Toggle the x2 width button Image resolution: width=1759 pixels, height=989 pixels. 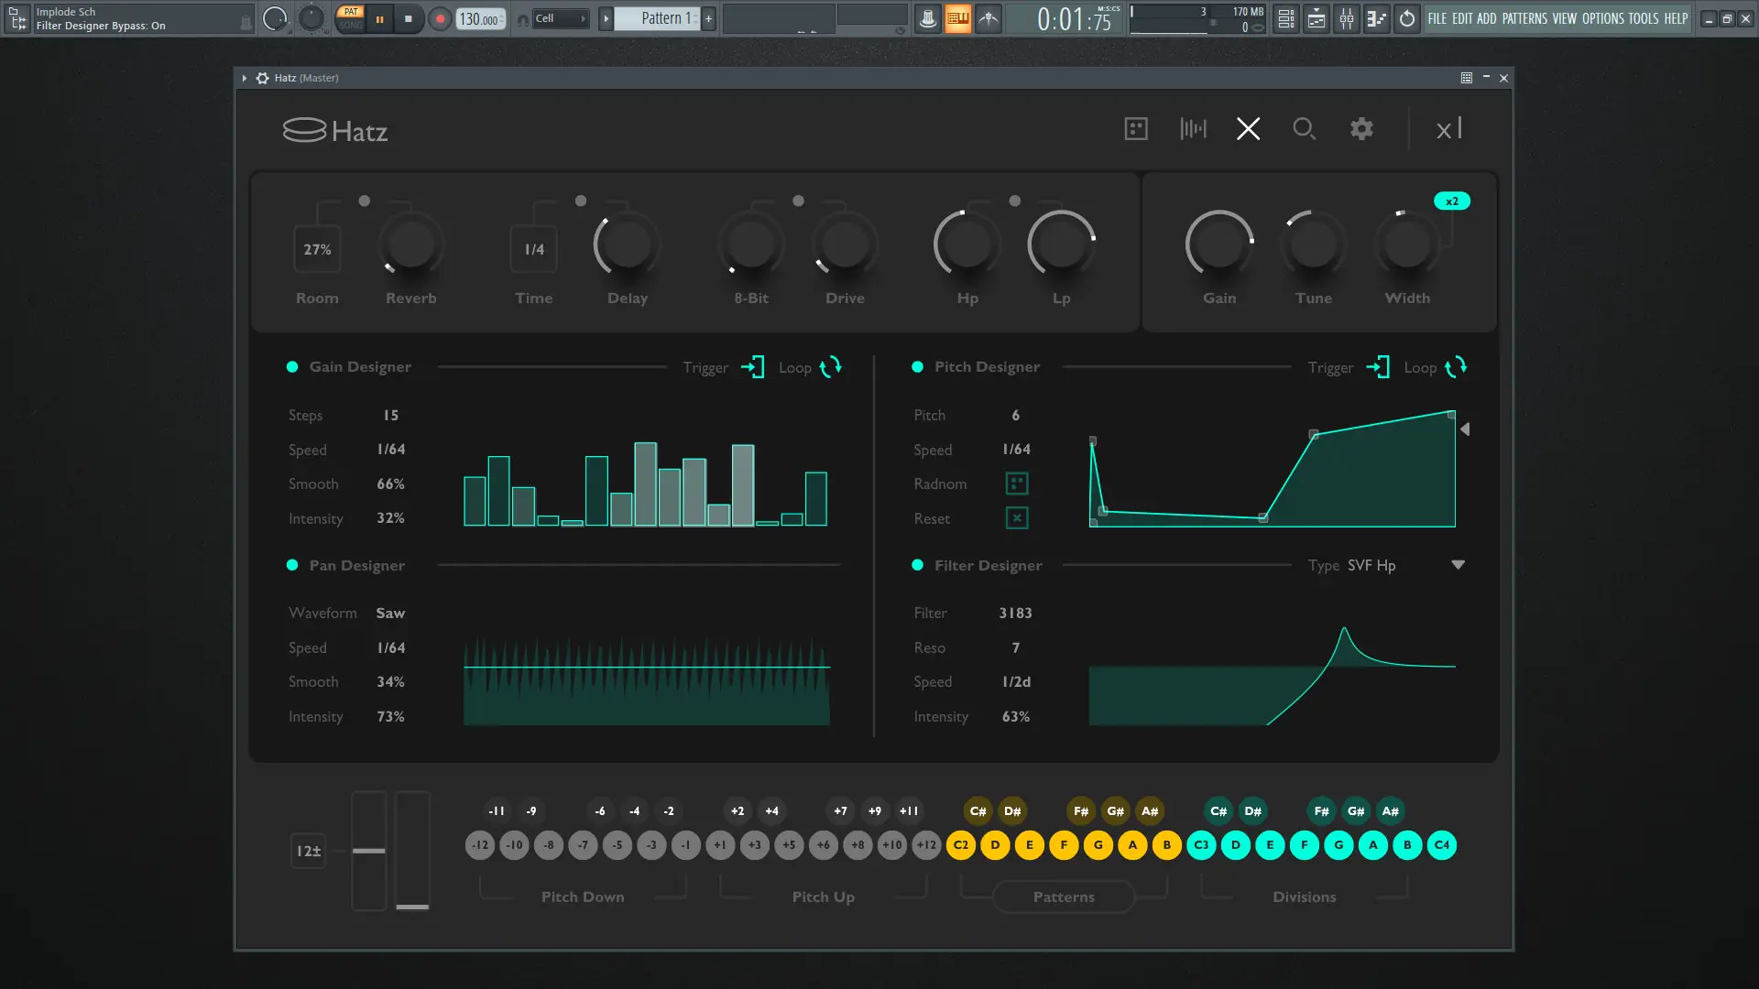point(1451,201)
